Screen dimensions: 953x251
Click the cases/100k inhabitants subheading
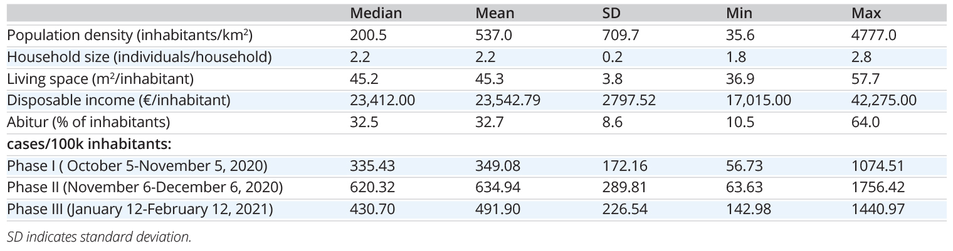(90, 144)
